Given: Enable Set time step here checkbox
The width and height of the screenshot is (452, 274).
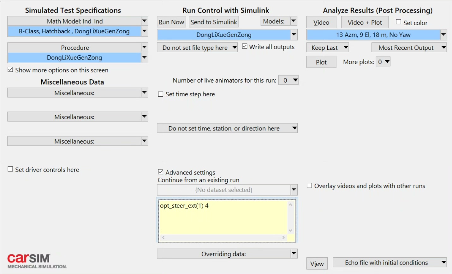Looking at the screenshot, I should [161, 94].
